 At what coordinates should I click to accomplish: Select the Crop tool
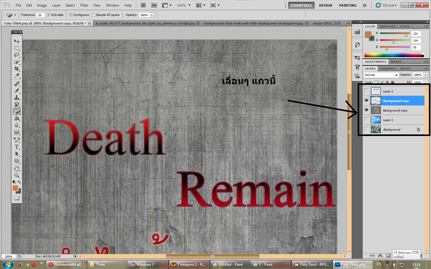[17, 69]
